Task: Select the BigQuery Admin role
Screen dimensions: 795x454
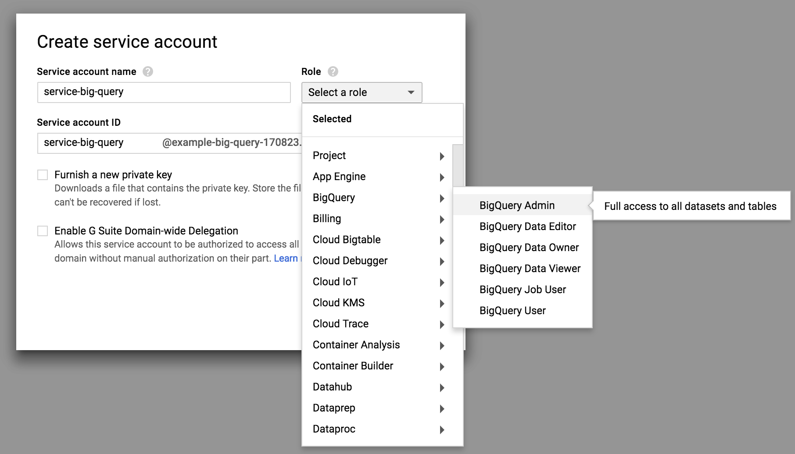Action: pyautogui.click(x=523, y=205)
